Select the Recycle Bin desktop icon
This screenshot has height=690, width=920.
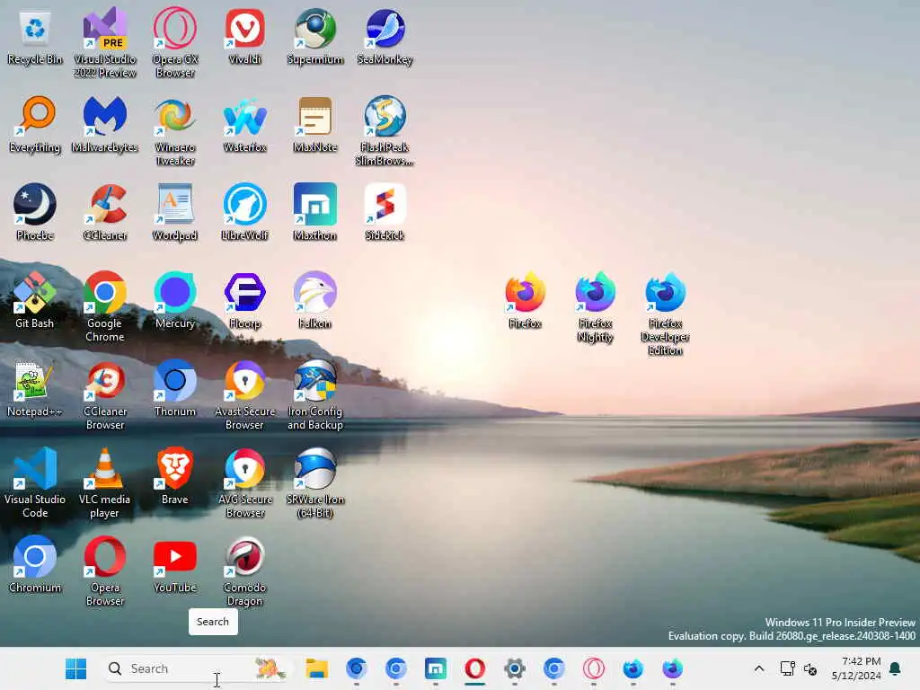click(35, 38)
